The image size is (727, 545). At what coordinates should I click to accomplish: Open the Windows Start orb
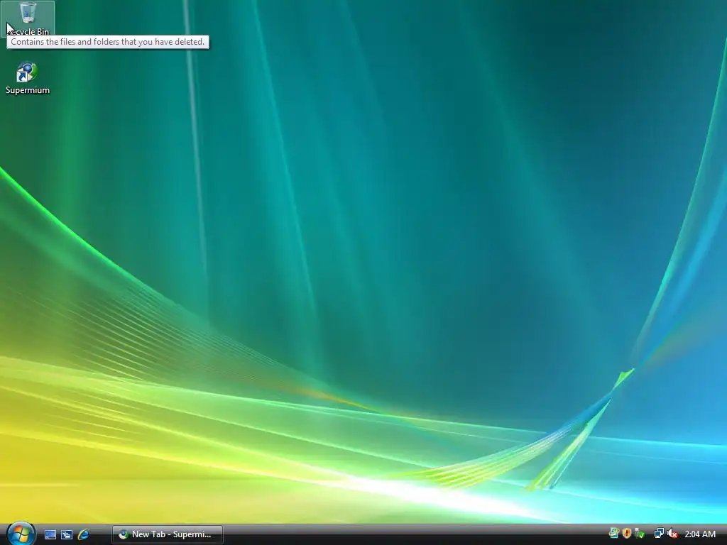[x=21, y=534]
